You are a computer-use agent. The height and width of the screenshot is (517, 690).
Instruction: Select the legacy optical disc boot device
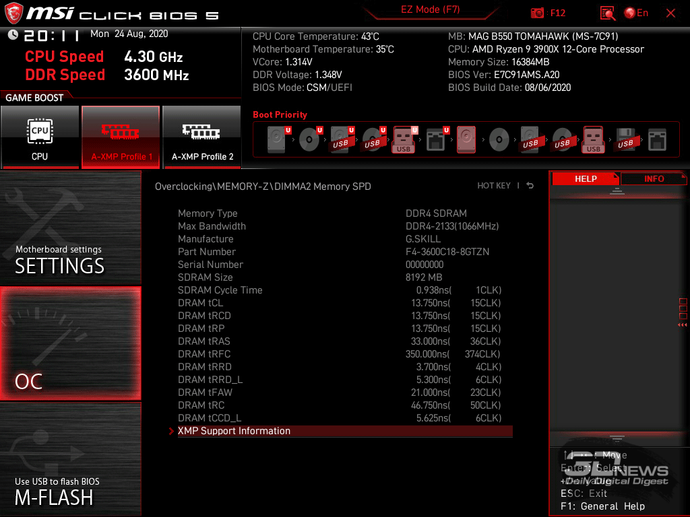coord(499,140)
